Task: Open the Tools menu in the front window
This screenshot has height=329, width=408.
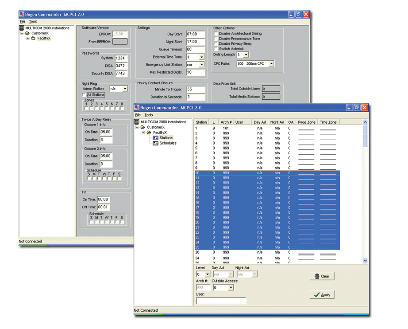Action: tap(149, 115)
